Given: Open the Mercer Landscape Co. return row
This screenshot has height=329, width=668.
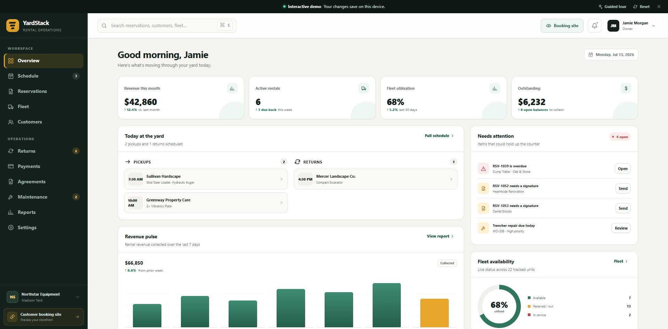Looking at the screenshot, I should pos(376,179).
